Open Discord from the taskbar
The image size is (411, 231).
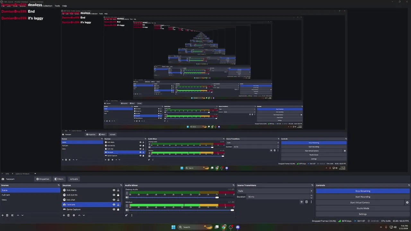(x=238, y=227)
